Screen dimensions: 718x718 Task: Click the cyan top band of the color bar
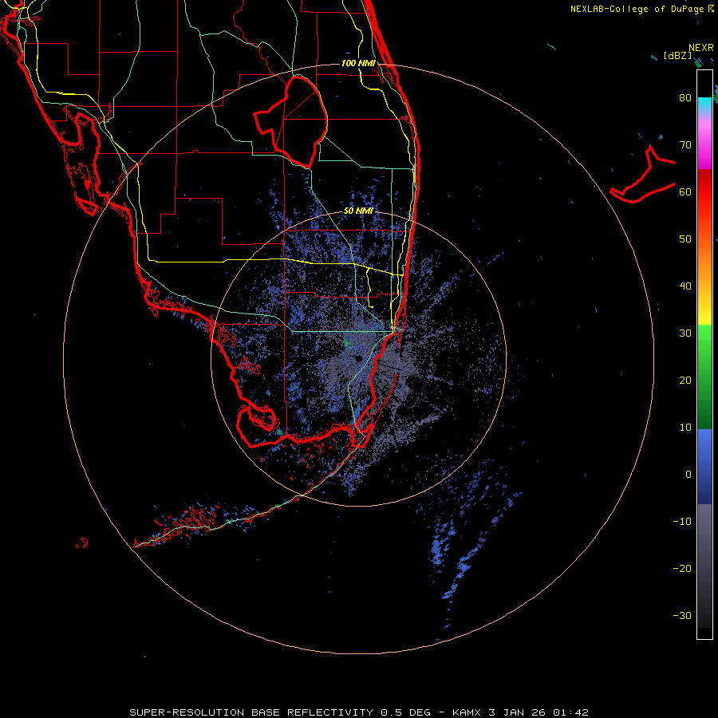click(704, 105)
